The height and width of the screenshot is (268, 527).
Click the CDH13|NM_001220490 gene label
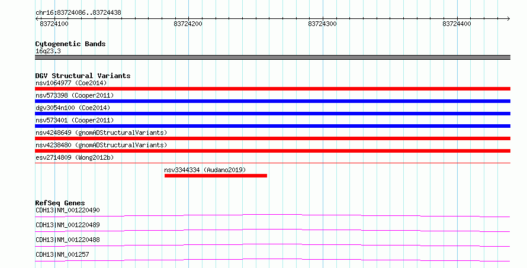[x=68, y=210]
